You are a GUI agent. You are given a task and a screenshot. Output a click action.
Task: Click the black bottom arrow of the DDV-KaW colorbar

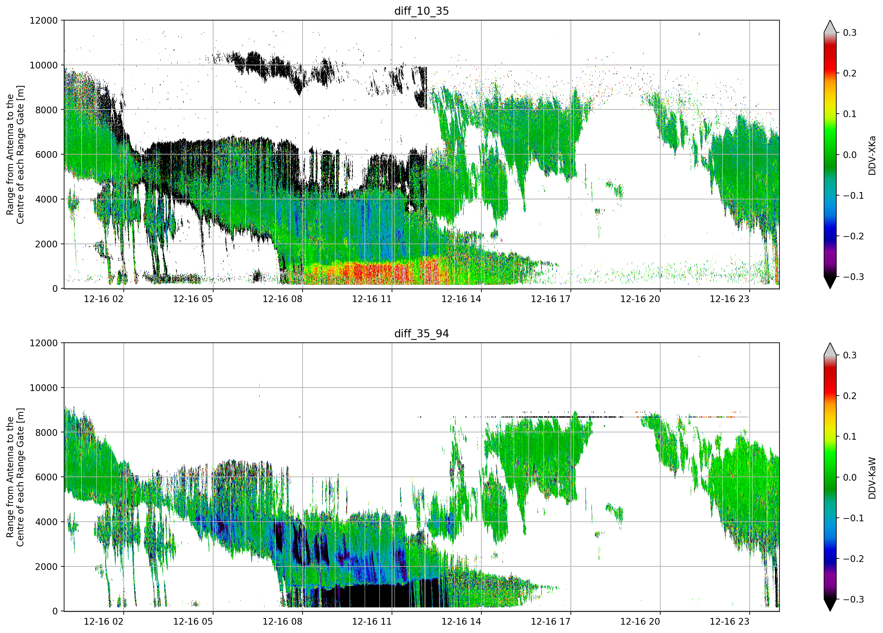(830, 605)
